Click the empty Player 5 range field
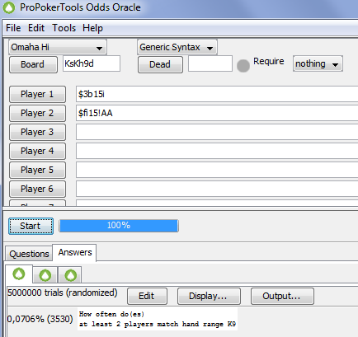358x337 pixels. (217, 170)
